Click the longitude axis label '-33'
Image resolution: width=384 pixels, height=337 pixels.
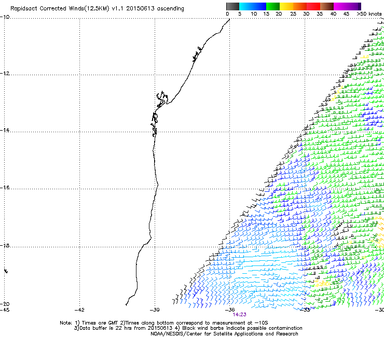(305, 310)
